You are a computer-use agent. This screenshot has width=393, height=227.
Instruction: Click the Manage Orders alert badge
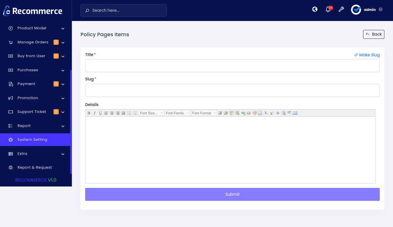(56, 42)
